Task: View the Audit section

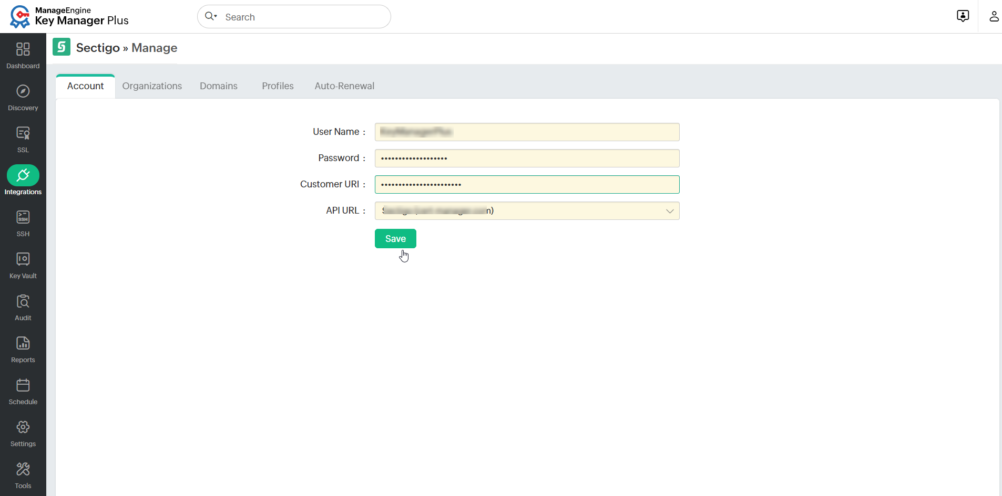Action: (23, 307)
